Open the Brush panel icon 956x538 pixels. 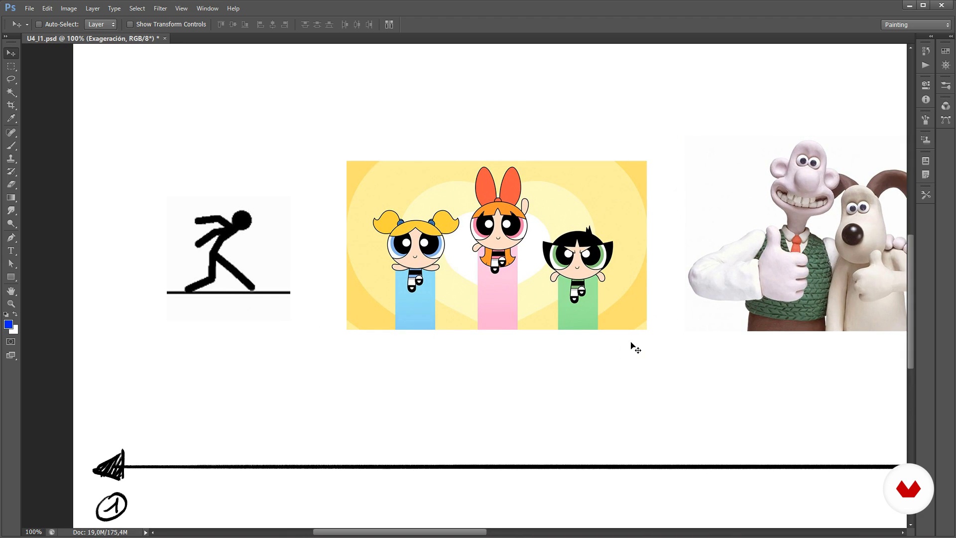click(926, 120)
